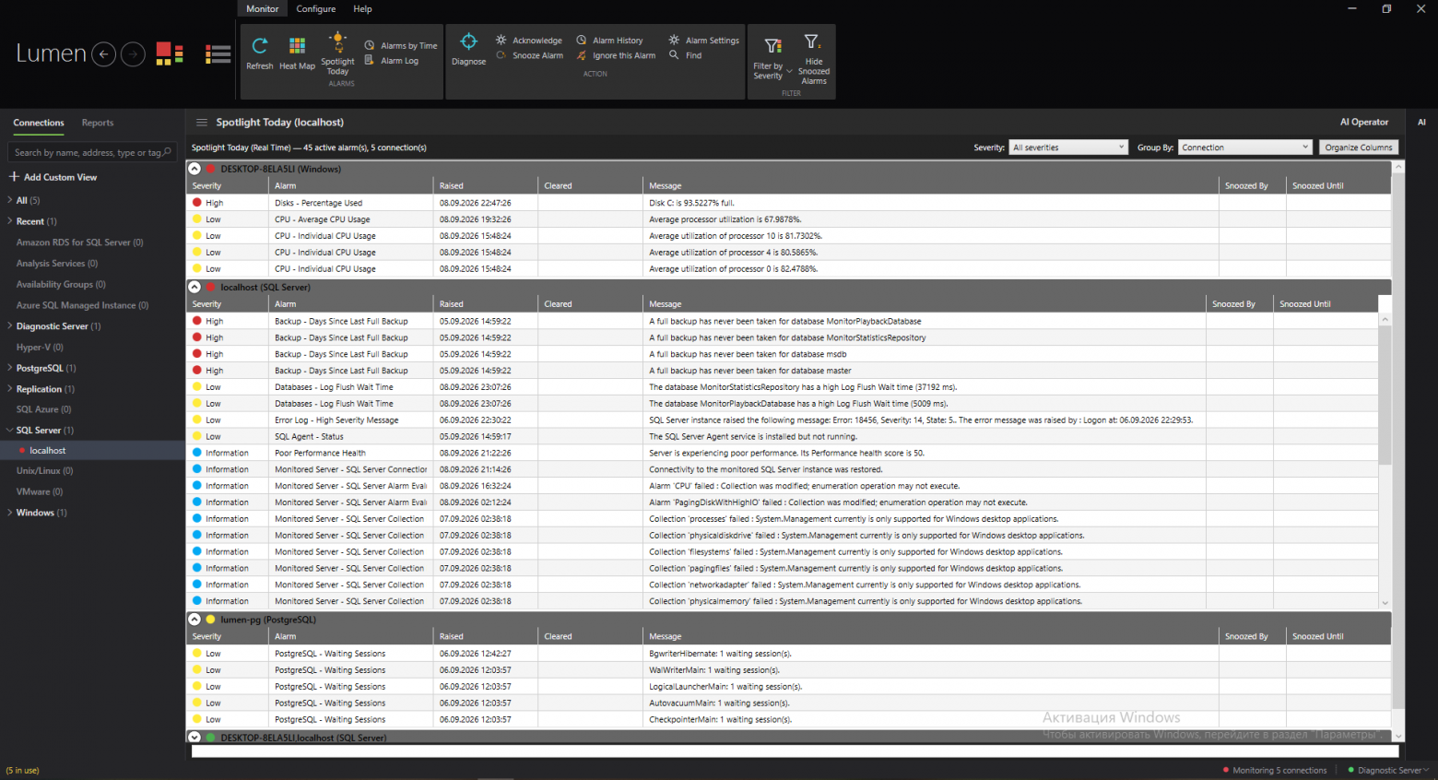Open Spotlight Today from the ribbon
Image resolution: width=1438 pixels, height=780 pixels.
click(x=337, y=53)
